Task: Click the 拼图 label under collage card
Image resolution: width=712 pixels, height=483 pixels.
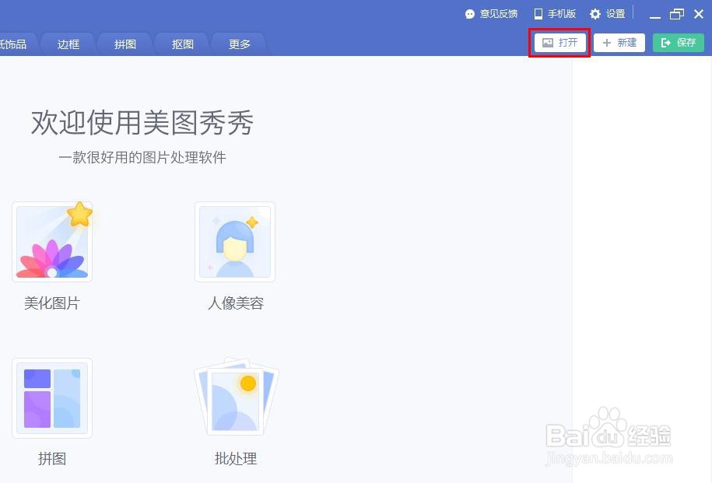Action: 52,458
